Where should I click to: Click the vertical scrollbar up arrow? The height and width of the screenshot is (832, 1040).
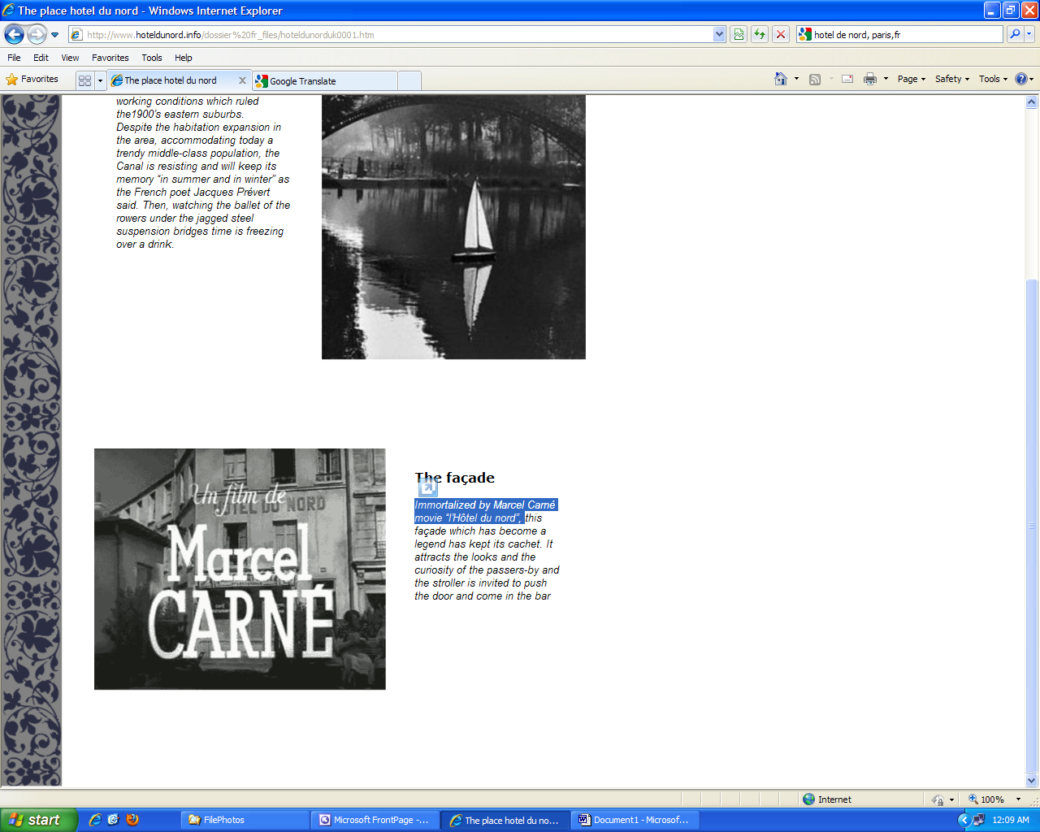point(1032,102)
